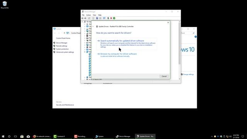Open the Action menu in Device Manager
This screenshot has height=139, width=247.
click(x=88, y=15)
